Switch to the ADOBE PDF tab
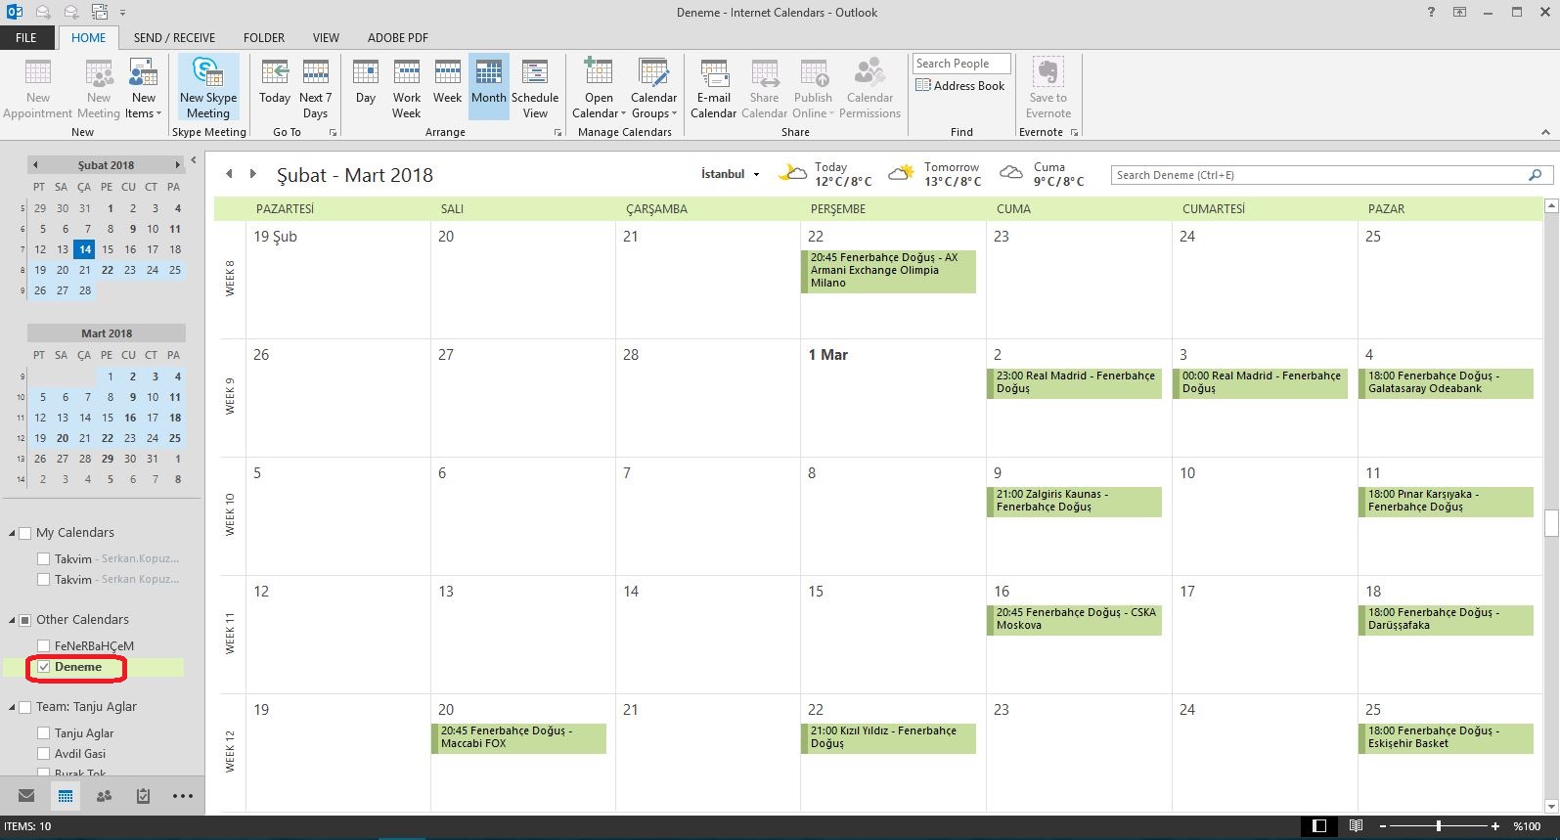The image size is (1560, 840). [x=398, y=38]
